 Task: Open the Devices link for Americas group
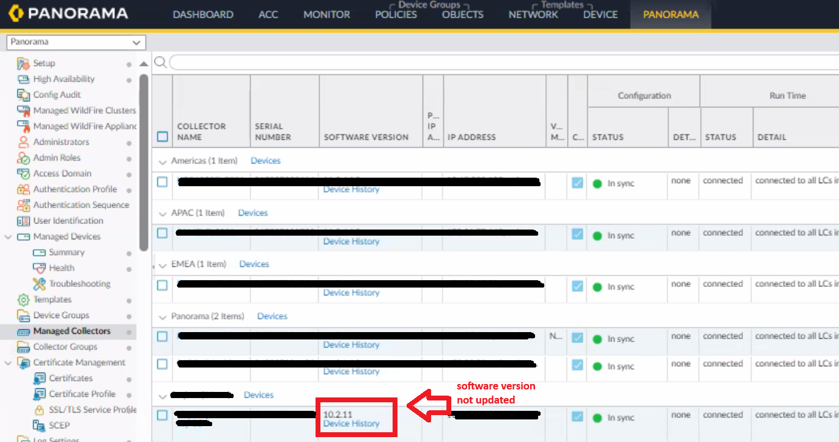pyautogui.click(x=265, y=161)
